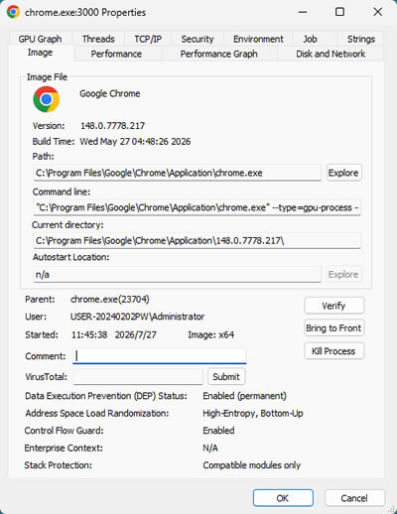Click Explore next to the Path field
The width and height of the screenshot is (397, 514).
point(343,173)
